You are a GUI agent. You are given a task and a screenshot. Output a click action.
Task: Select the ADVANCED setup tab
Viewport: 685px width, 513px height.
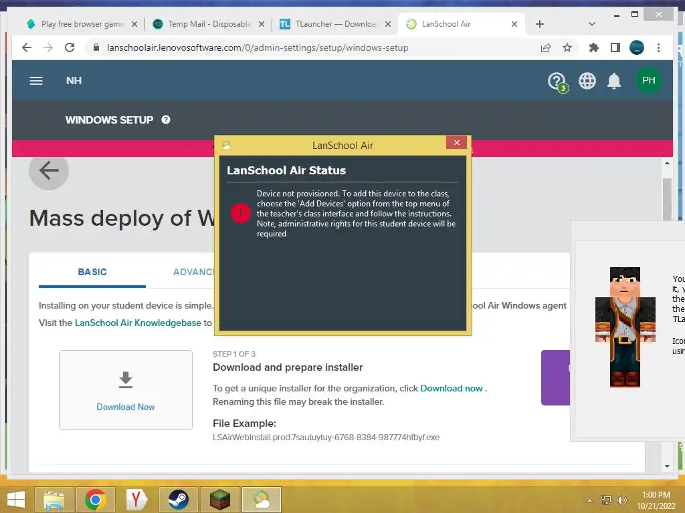click(x=193, y=273)
